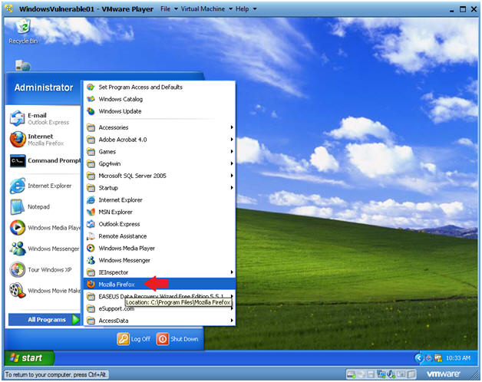Click the VMware sound device status icon
The width and height of the screenshot is (482, 382).
[391, 374]
